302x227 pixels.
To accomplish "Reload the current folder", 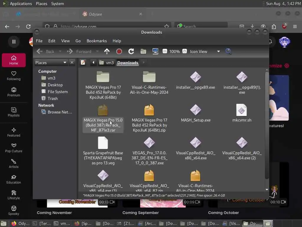I will click(x=131, y=51).
